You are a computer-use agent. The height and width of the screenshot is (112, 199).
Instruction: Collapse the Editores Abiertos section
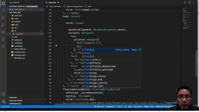(17, 6)
